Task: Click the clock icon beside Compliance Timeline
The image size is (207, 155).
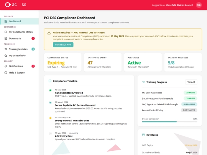Action: pyautogui.click(x=50, y=81)
